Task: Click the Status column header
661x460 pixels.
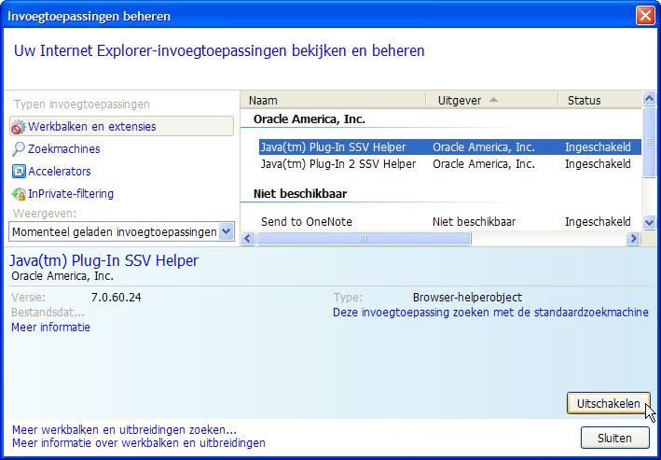Action: [599, 100]
